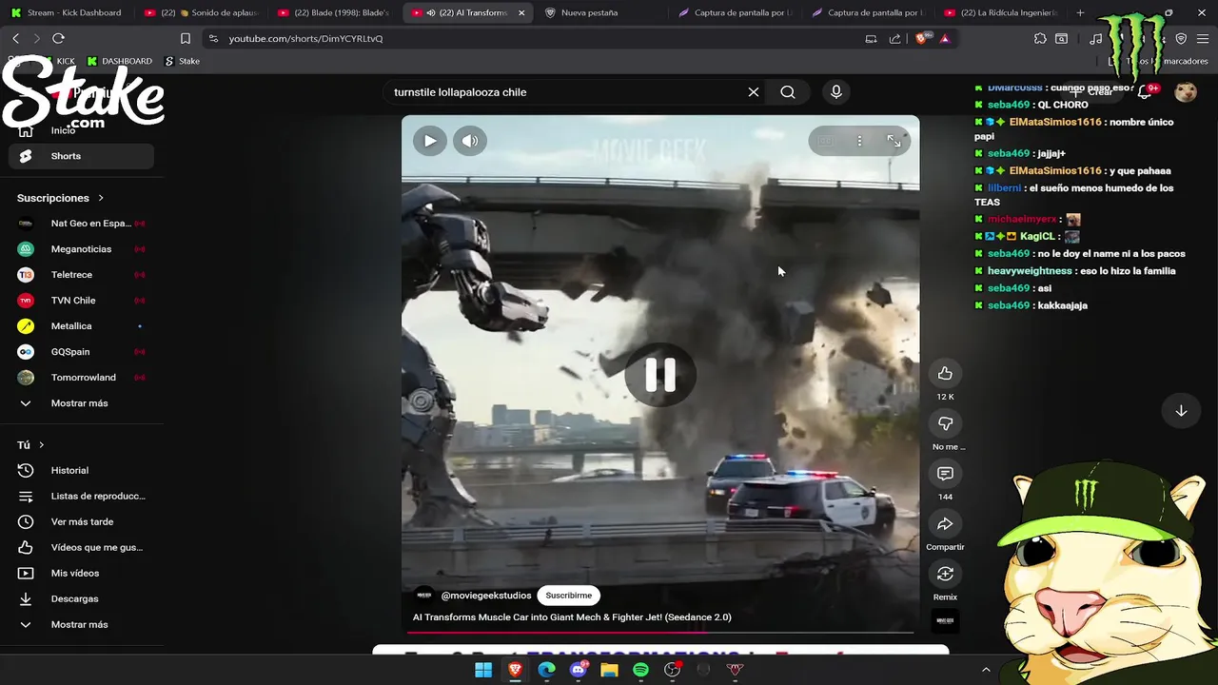Viewport: 1218px width, 685px height.
Task: Open Vídeos que me gustan list
Action: (x=81, y=547)
